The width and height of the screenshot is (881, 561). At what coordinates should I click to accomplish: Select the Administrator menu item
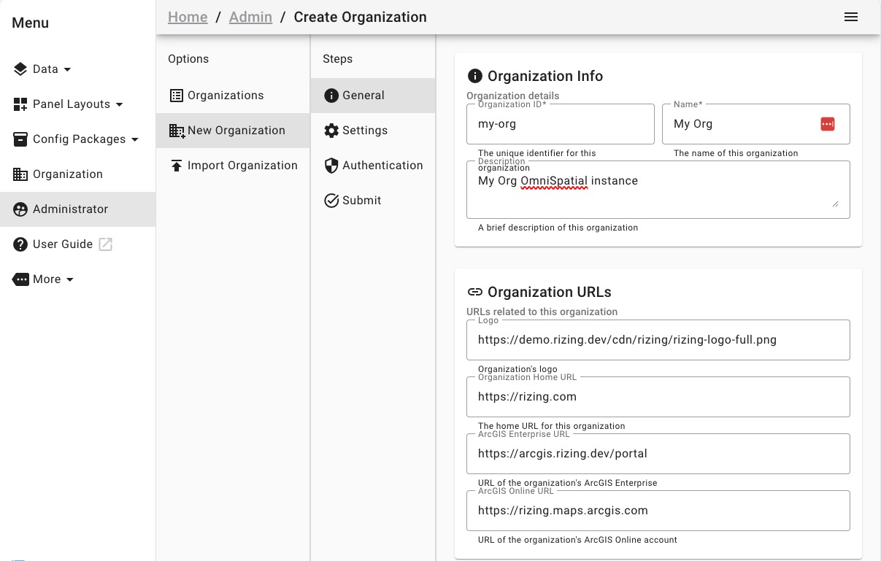tap(70, 209)
